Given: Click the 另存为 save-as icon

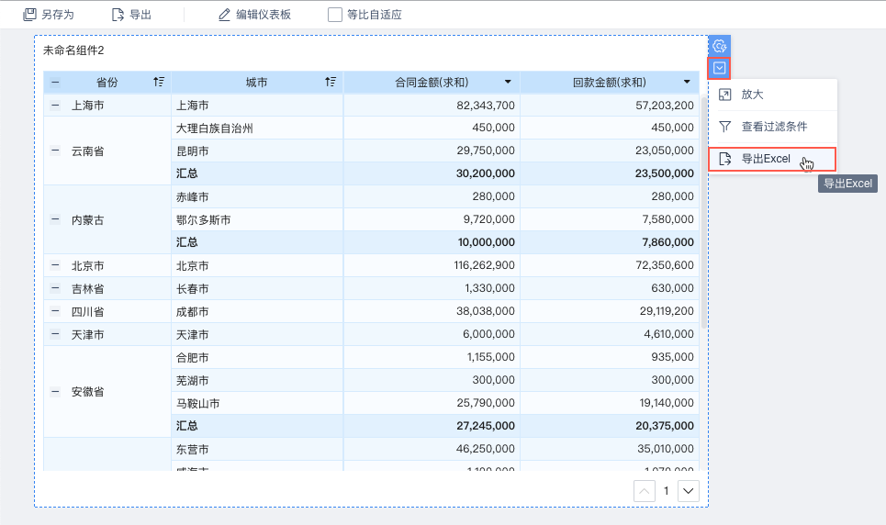Looking at the screenshot, I should click(29, 15).
